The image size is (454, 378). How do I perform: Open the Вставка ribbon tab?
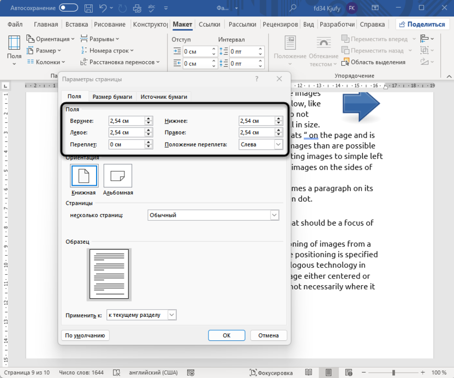(x=76, y=24)
